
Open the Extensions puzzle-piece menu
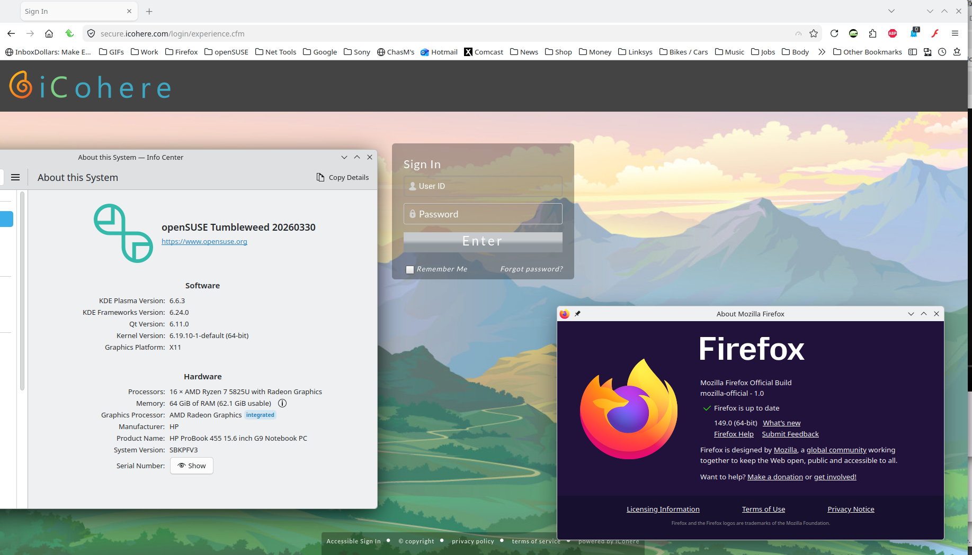pyautogui.click(x=872, y=33)
